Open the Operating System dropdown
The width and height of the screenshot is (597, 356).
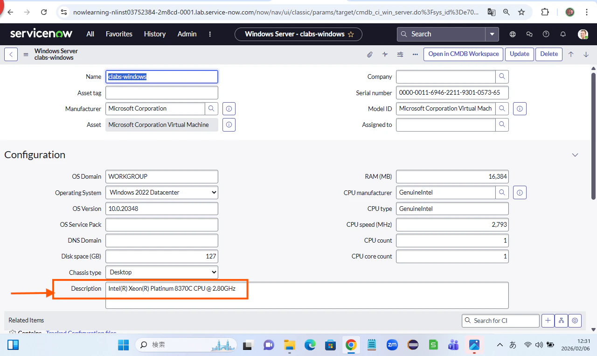[x=162, y=192]
